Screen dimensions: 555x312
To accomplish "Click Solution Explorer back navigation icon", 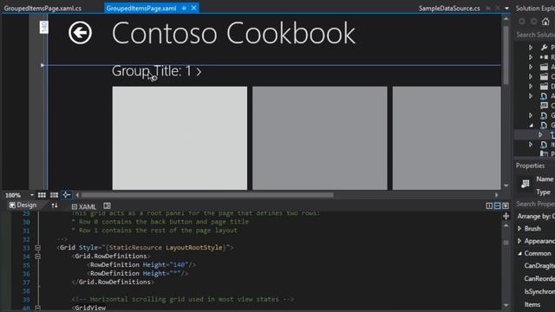I will click(522, 22).
